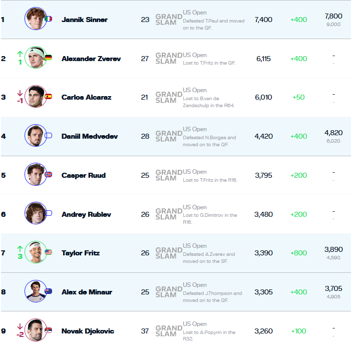354x348 pixels.
Task: Click the Italian flag beside Sinner
Action: [x=48, y=19]
